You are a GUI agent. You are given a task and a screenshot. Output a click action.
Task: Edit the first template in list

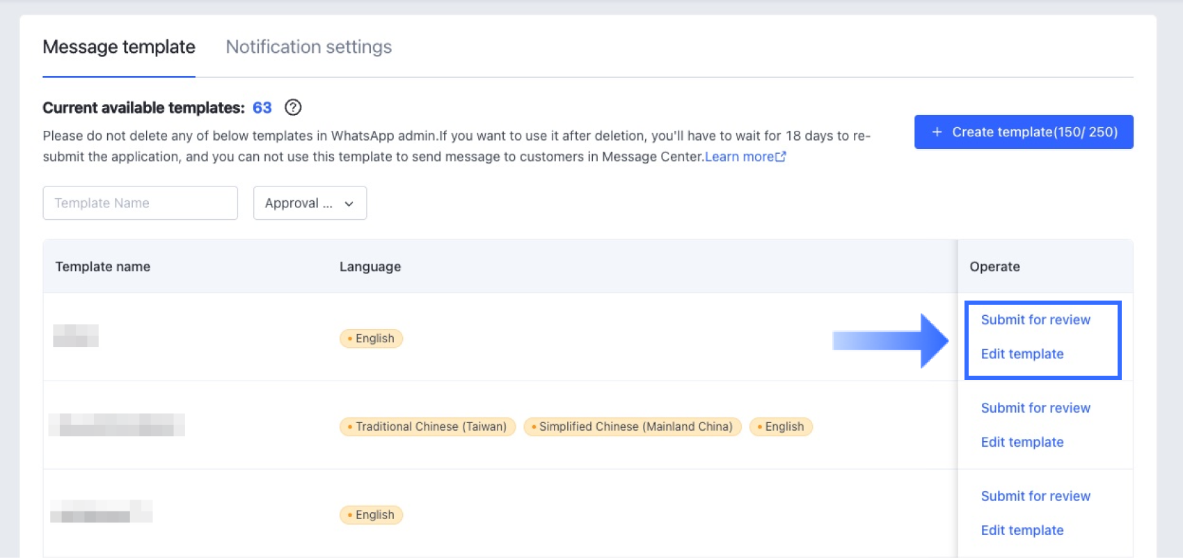[1022, 354]
